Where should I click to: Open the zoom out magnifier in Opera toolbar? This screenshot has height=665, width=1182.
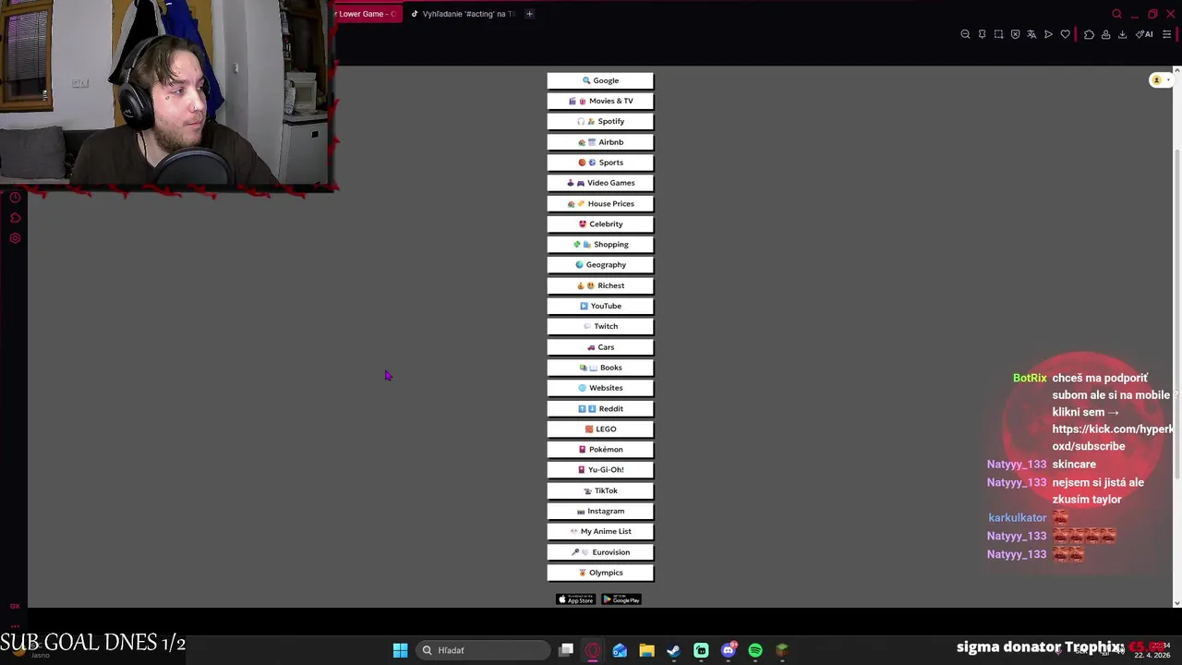pos(965,34)
